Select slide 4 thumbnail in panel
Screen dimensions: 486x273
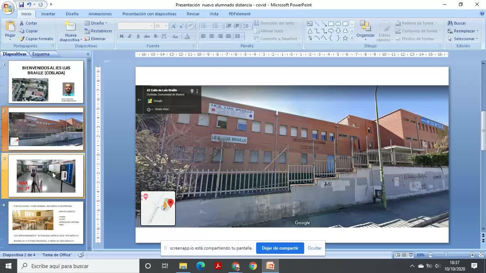[46, 223]
